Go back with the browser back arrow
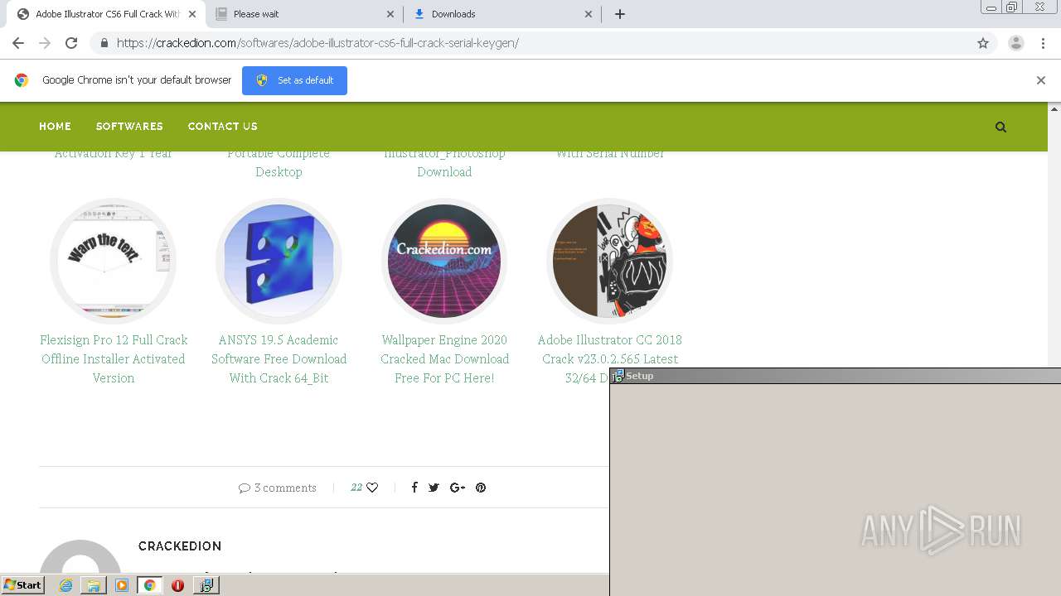1061x596 pixels. coord(18,43)
